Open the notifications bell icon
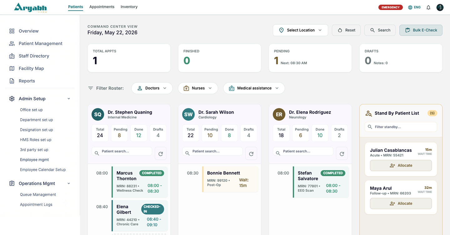The image size is (450, 235). 428,7
